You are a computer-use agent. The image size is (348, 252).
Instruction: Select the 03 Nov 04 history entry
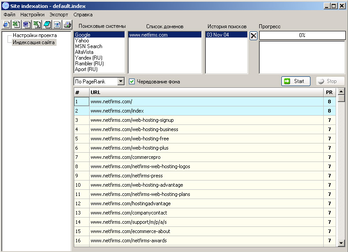point(218,35)
